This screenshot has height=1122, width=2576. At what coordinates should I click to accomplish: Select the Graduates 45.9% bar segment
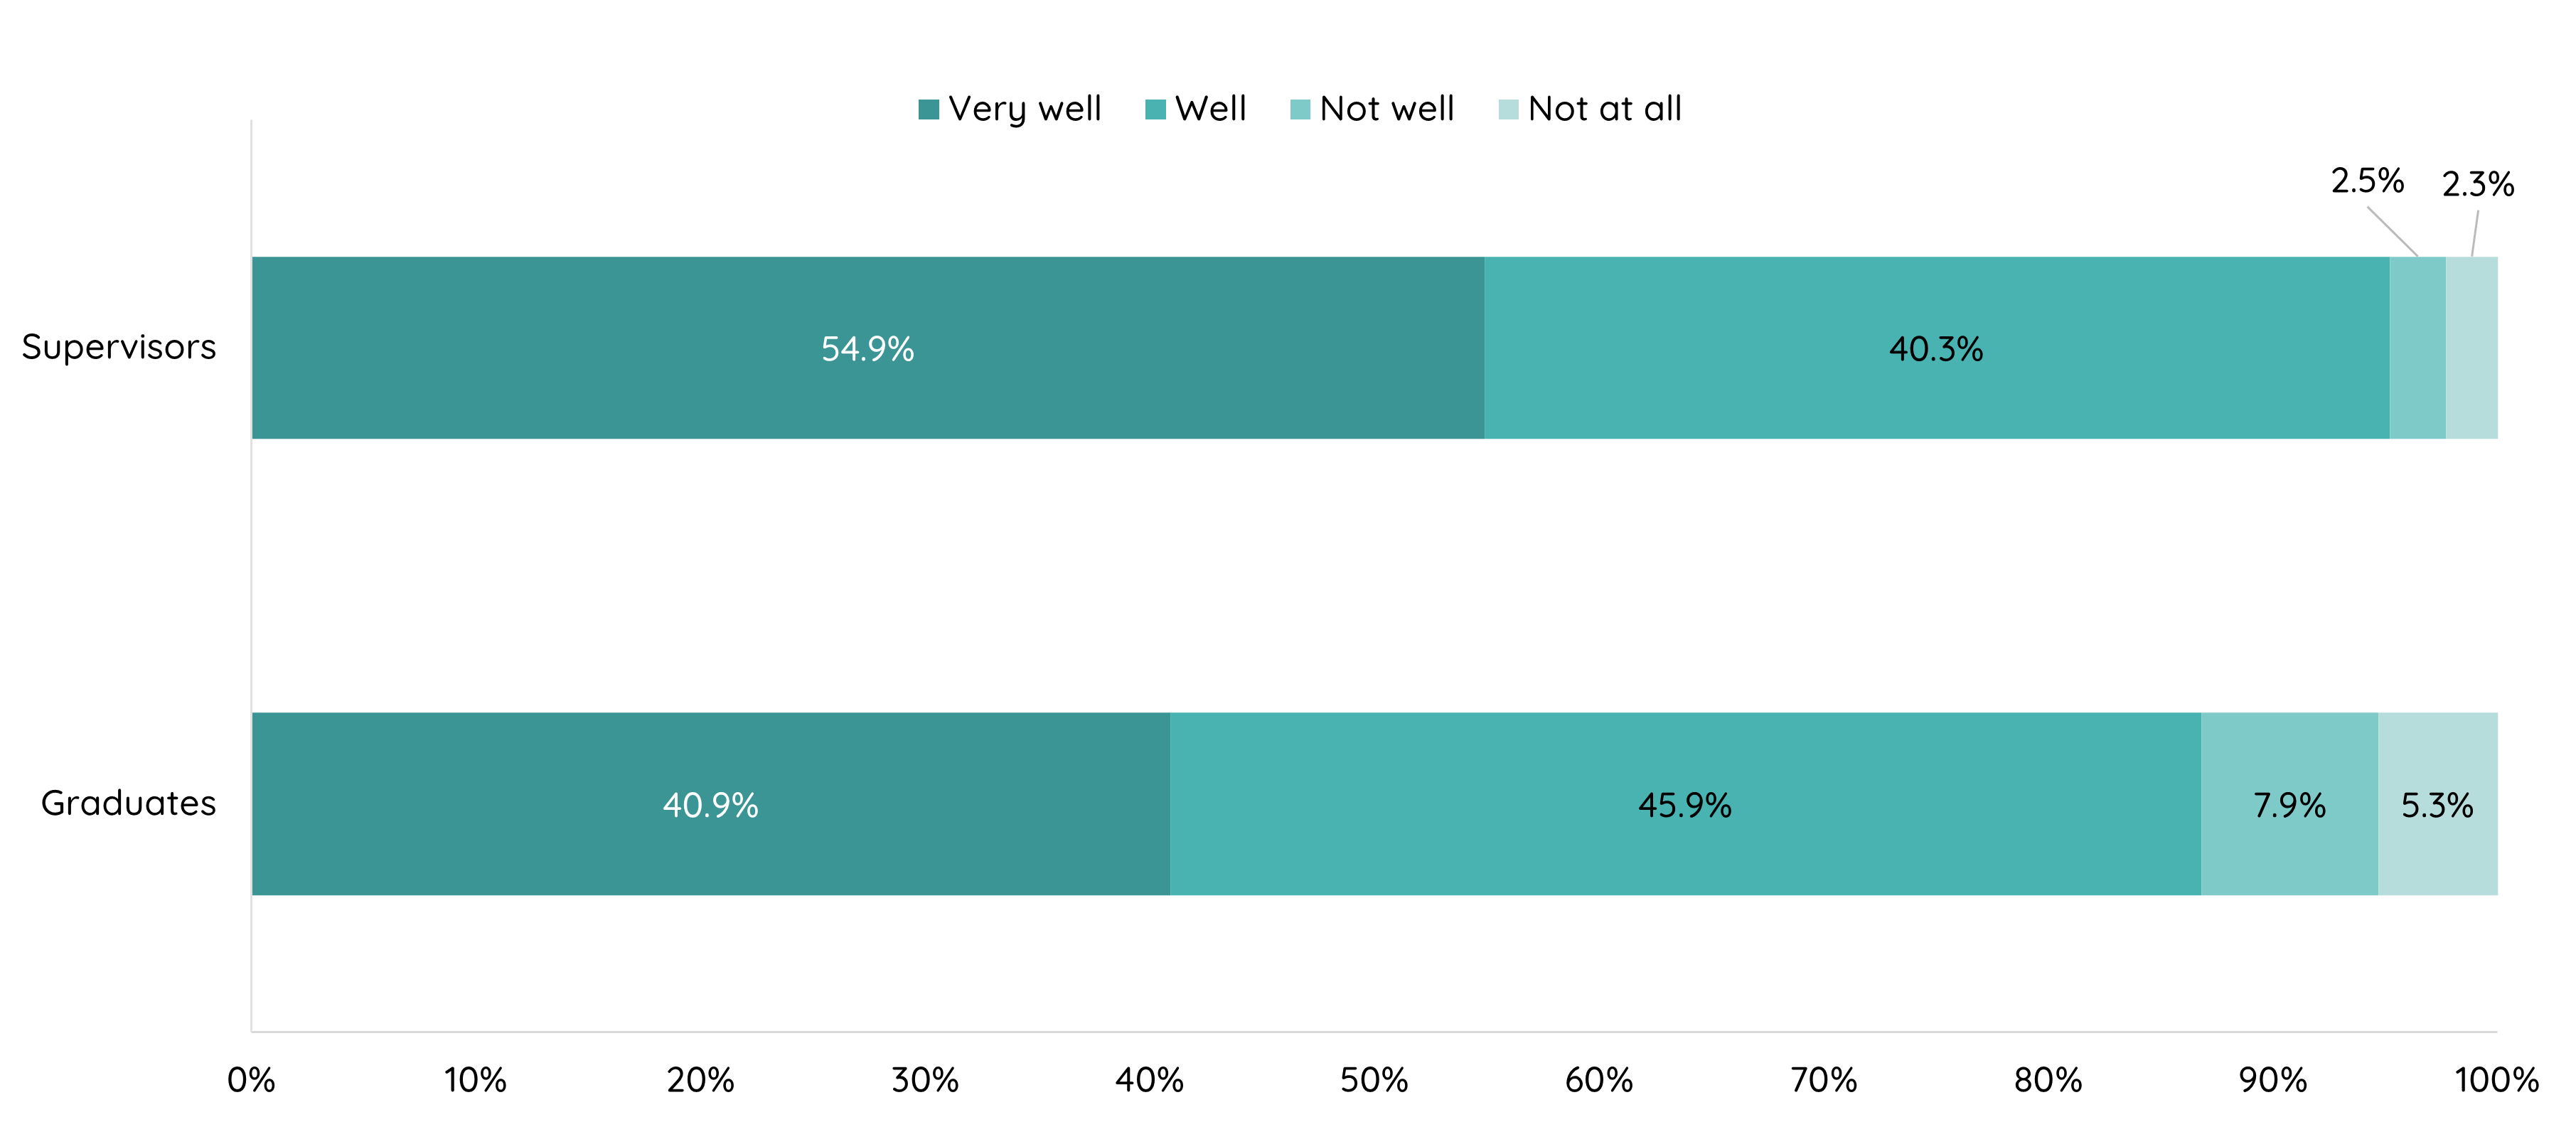(x=1684, y=803)
